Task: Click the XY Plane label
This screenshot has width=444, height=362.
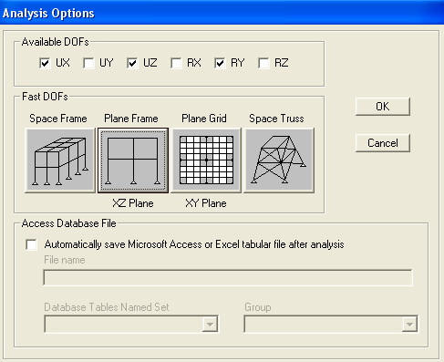Action: [206, 203]
